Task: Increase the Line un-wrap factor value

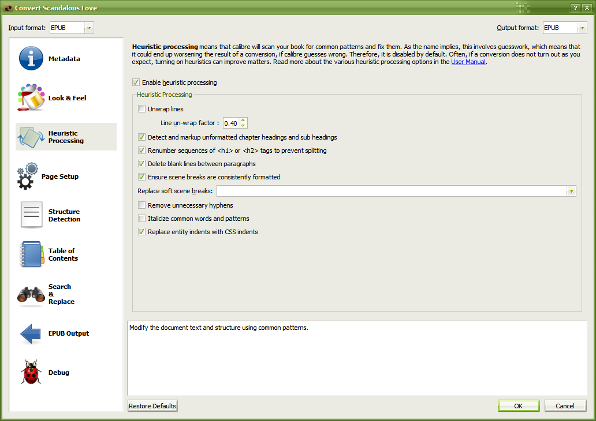Action: (243, 120)
